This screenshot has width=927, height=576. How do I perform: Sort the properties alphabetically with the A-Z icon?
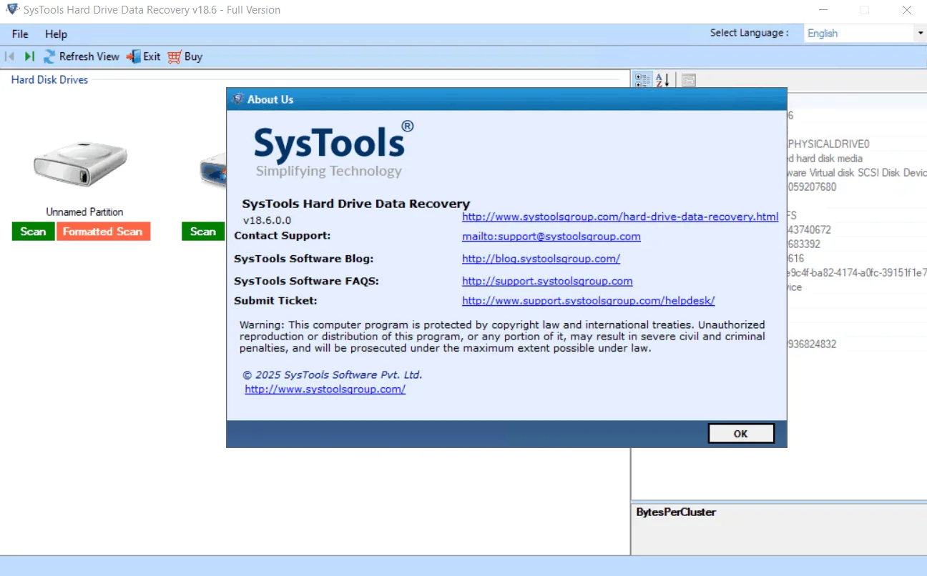662,80
